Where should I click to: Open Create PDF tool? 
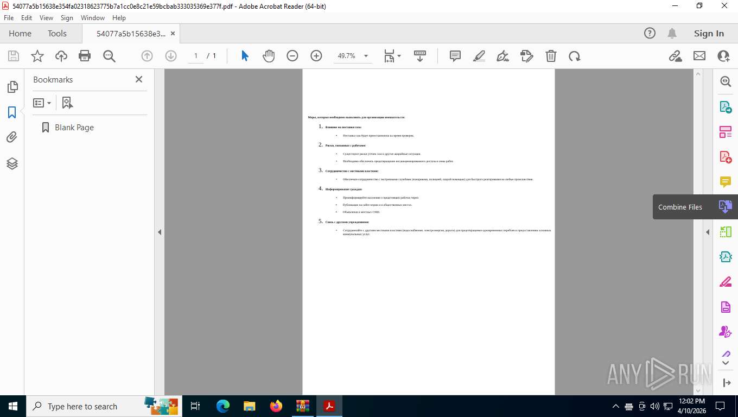tap(726, 157)
